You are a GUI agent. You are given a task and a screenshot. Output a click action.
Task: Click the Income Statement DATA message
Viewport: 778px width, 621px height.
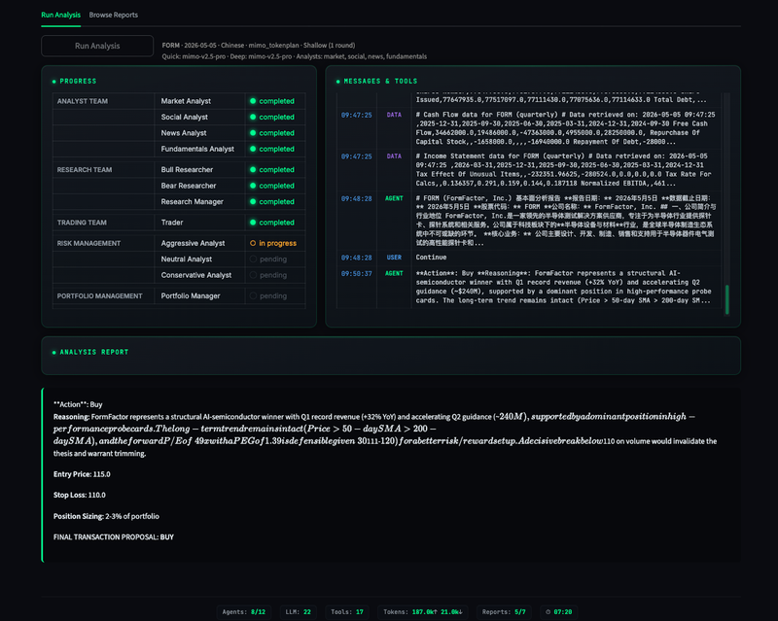point(529,170)
